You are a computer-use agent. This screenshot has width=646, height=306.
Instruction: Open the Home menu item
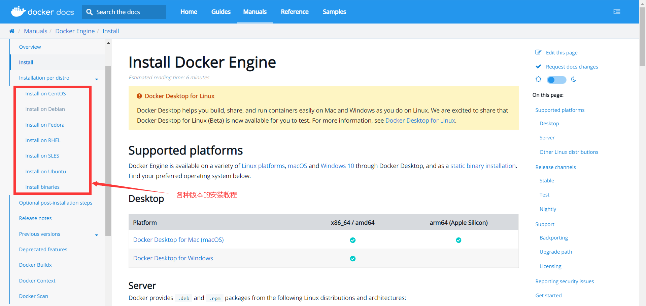click(189, 12)
